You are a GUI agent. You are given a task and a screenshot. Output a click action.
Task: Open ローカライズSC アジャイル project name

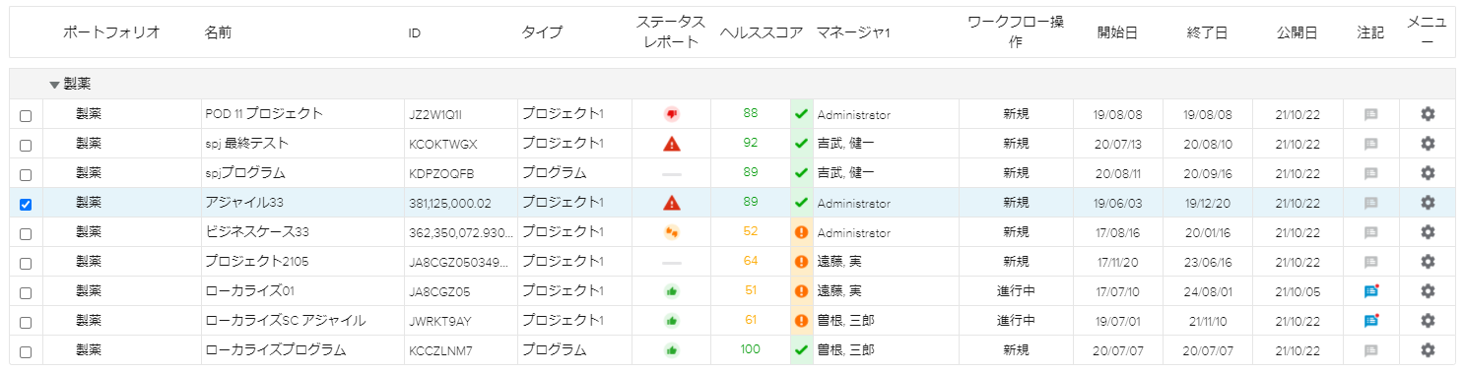(x=286, y=321)
